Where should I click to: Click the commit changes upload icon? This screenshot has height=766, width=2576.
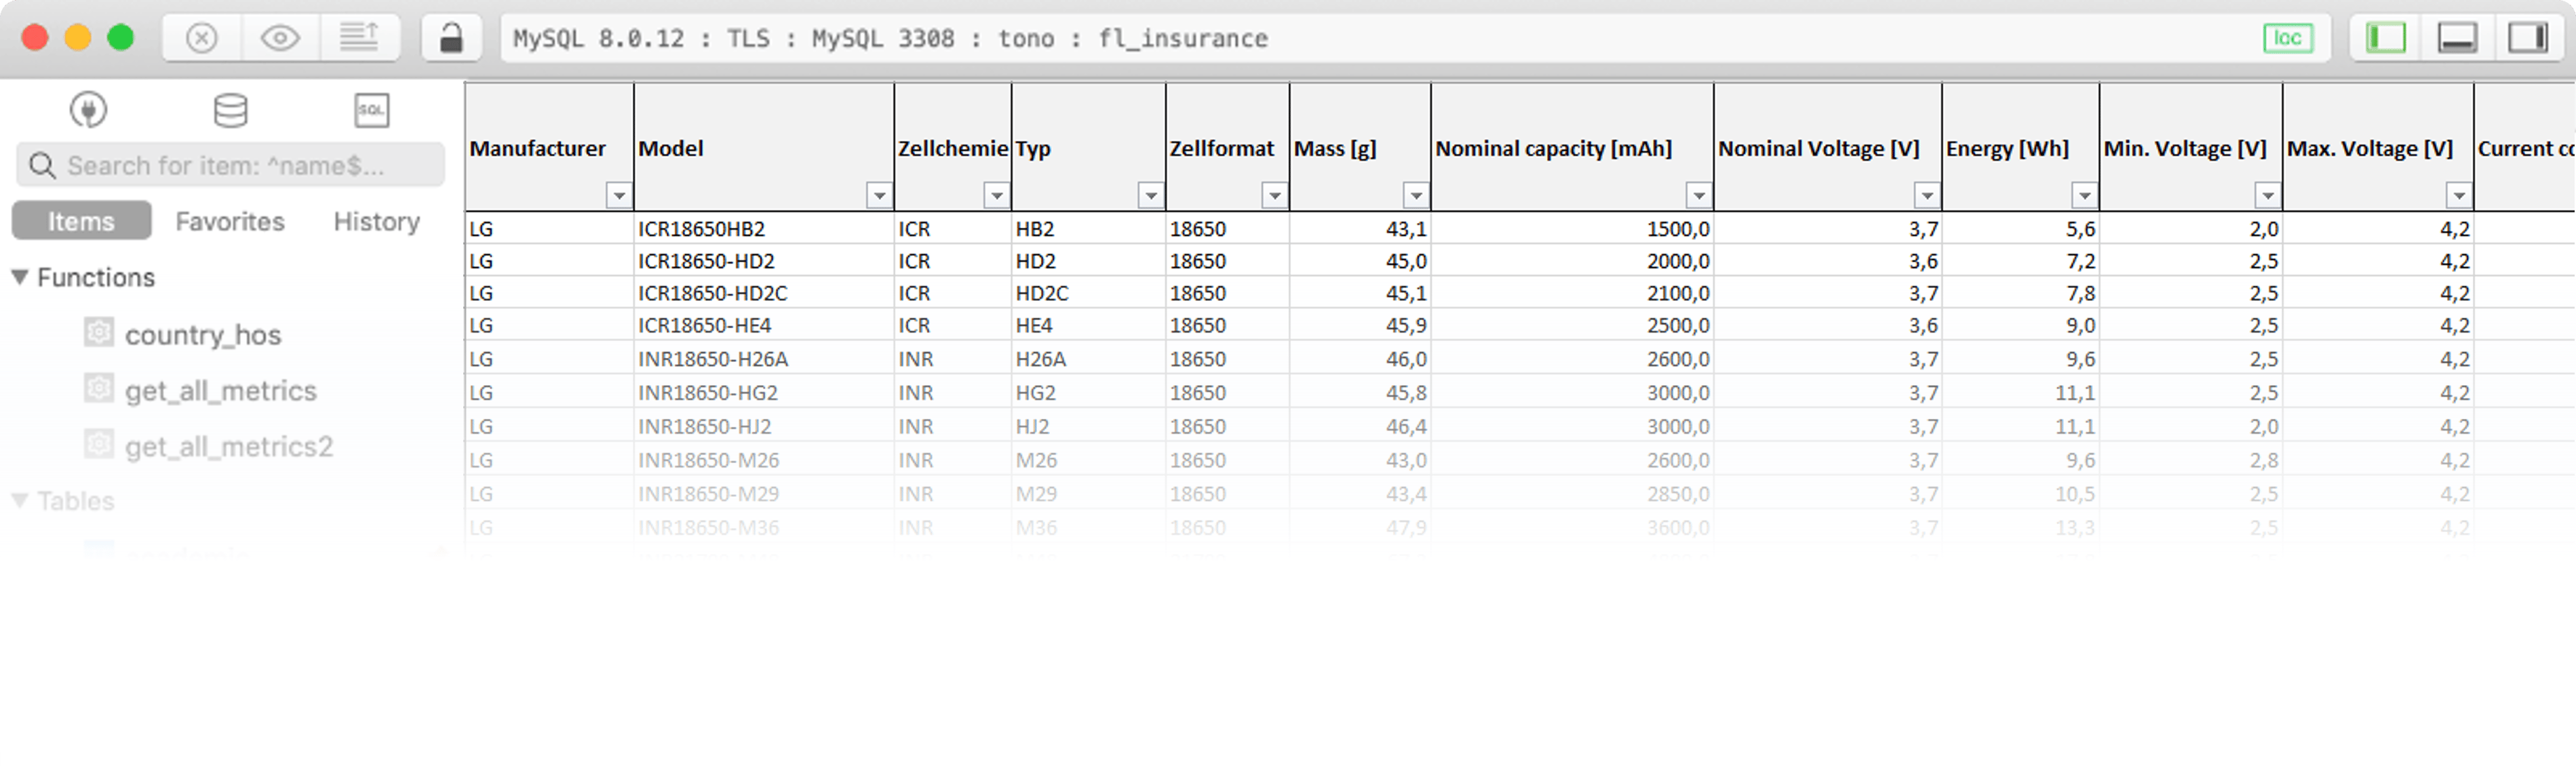pyautogui.click(x=359, y=38)
